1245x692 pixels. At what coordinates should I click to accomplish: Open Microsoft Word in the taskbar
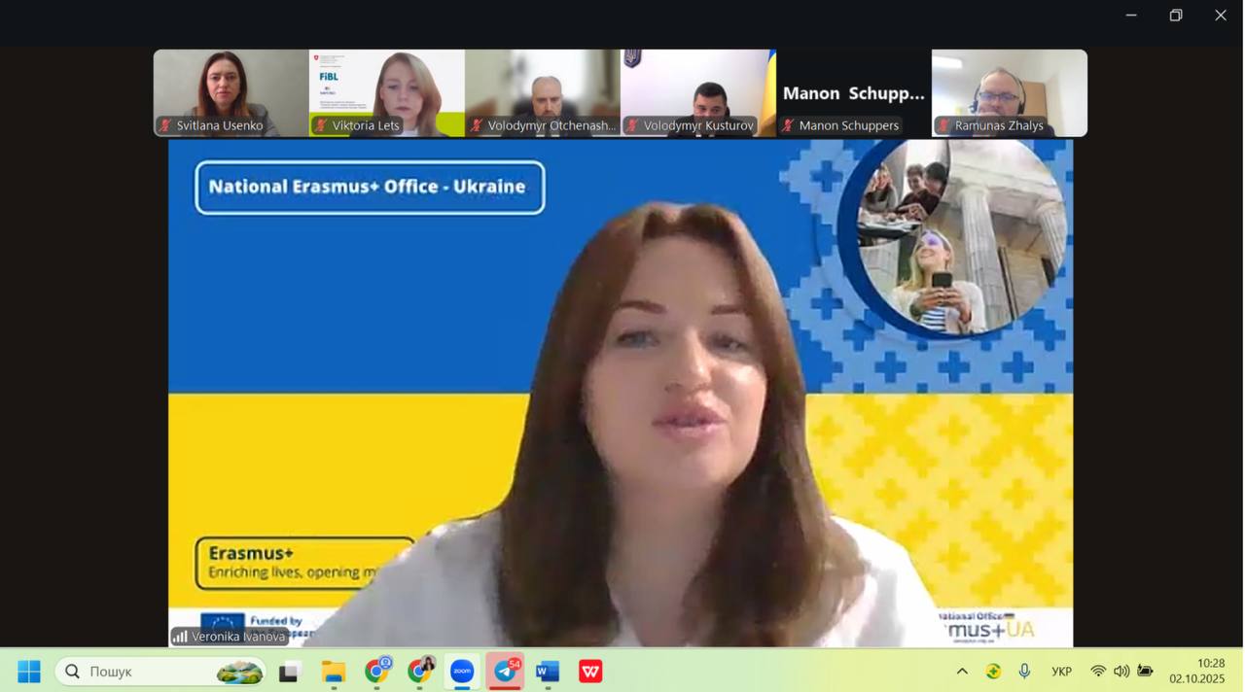(x=548, y=672)
